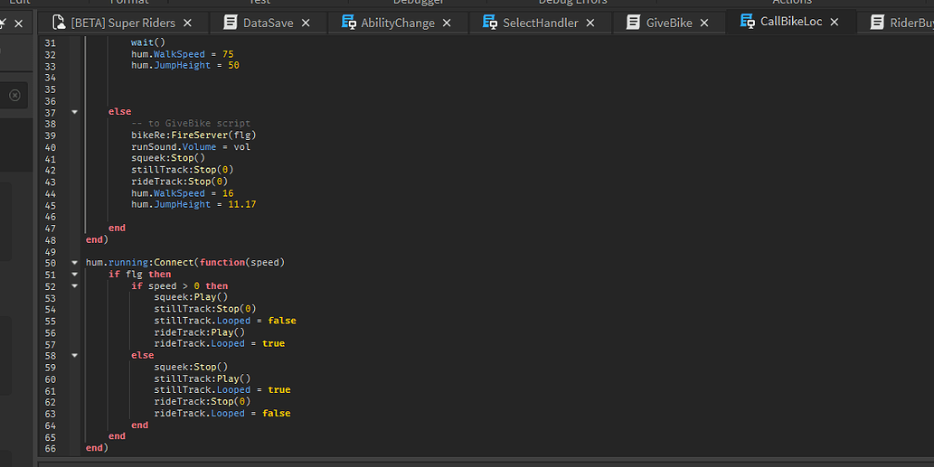Click the local script icon on CallBikeLoc tab
The image size is (934, 467).
click(x=748, y=21)
